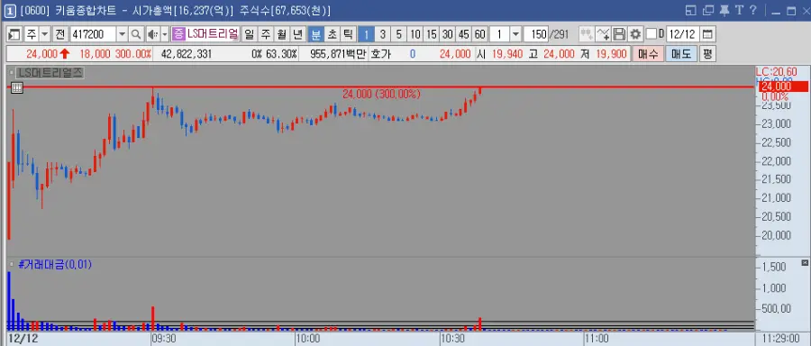Close the volume panel with its X box
811x346 pixels.
coord(805,264)
